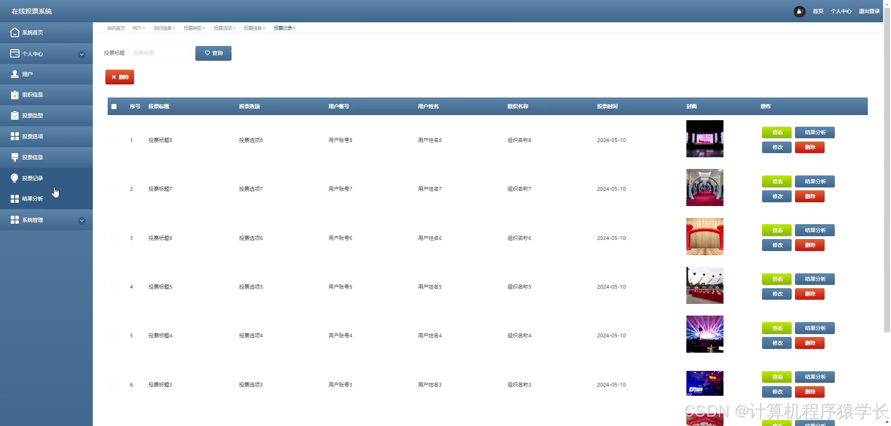
Task: Click the 投票选项3 cell
Action: 251,385
